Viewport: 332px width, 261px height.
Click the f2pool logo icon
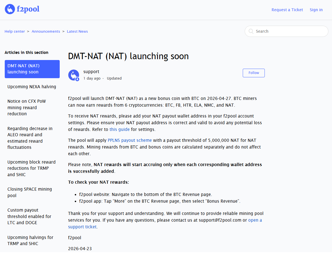point(10,9)
